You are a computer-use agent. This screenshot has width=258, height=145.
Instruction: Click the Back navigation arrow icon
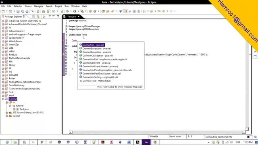pyautogui.click(x=164, y=11)
